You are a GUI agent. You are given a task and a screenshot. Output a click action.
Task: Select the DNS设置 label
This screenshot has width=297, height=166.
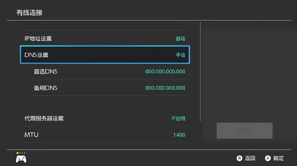pos(36,55)
